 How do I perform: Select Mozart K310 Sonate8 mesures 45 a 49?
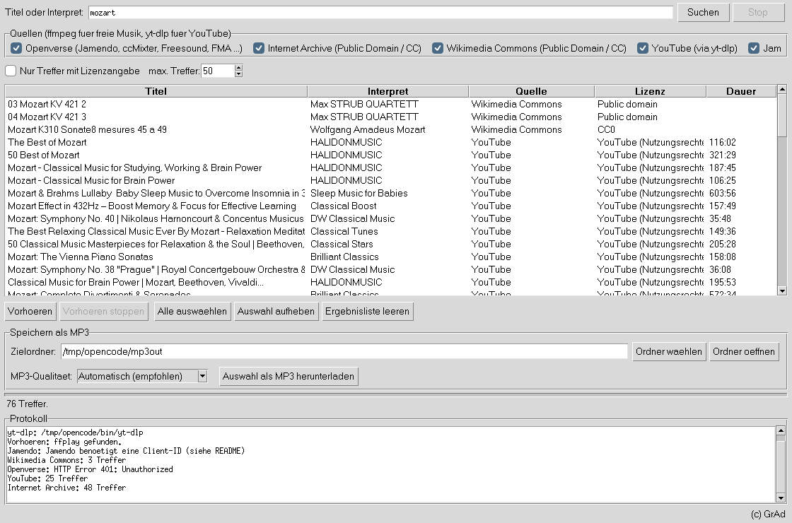tap(390, 129)
